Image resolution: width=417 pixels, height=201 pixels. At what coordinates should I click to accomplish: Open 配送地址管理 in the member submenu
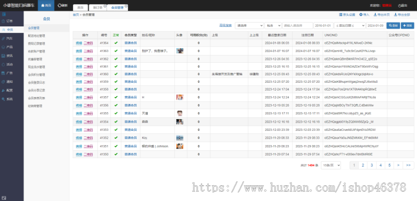[x=37, y=36]
